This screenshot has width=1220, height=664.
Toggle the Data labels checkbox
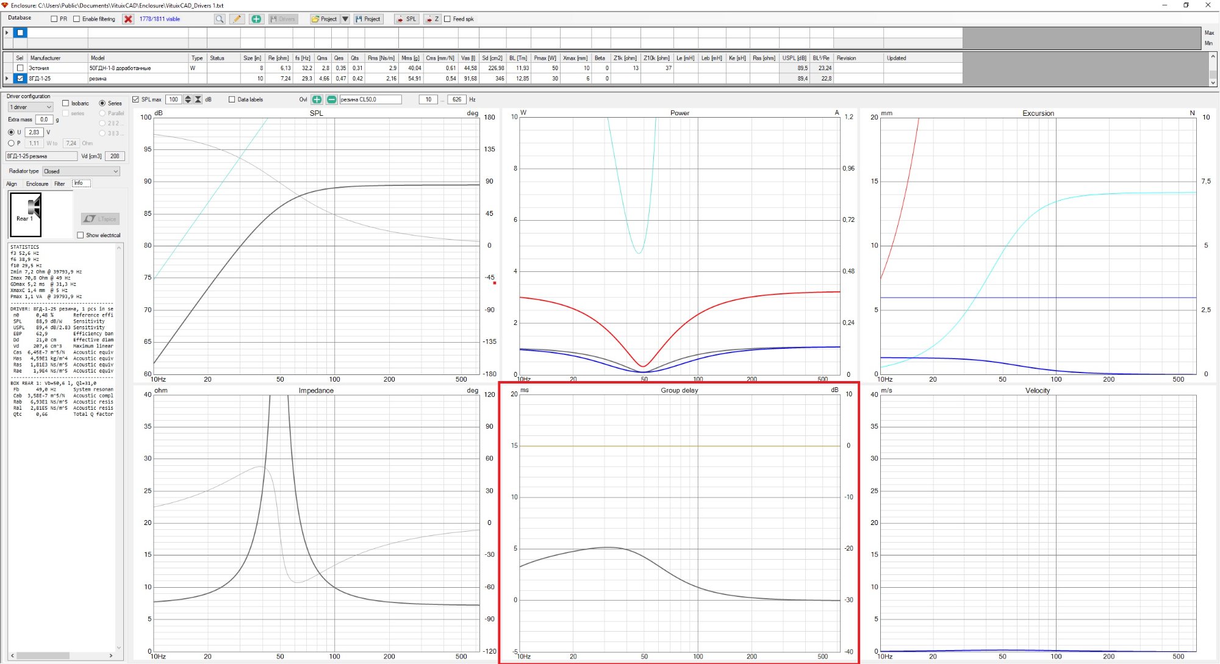point(232,99)
